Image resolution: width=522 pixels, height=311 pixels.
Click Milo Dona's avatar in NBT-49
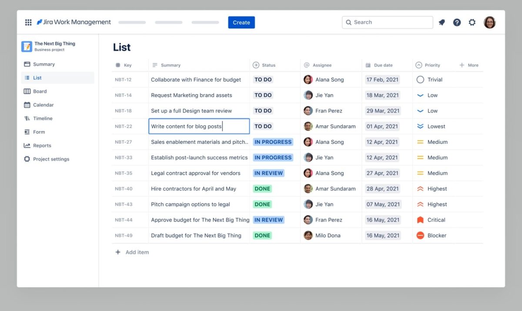(x=308, y=235)
